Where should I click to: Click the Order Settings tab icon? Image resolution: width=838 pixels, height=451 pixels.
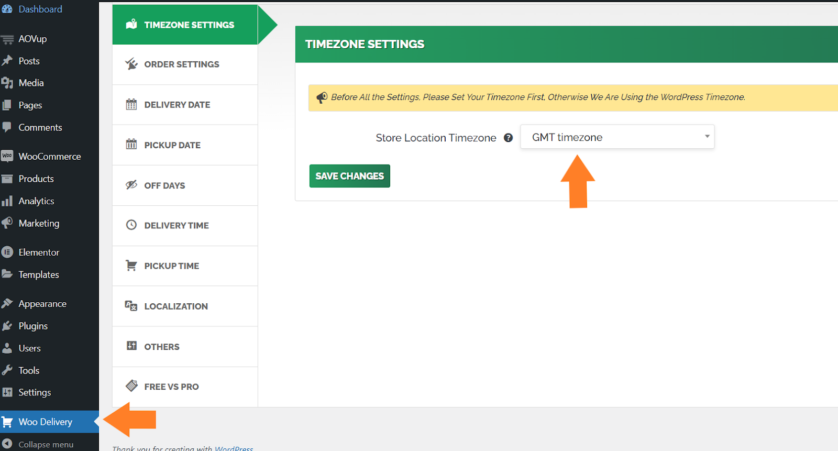(131, 64)
